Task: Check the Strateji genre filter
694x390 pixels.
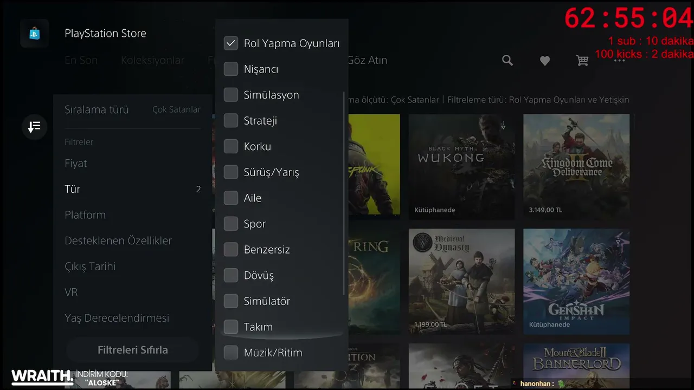Action: click(231, 121)
